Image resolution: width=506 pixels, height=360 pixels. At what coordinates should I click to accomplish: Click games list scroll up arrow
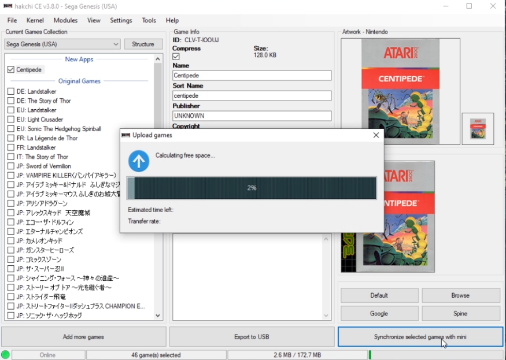click(x=157, y=59)
